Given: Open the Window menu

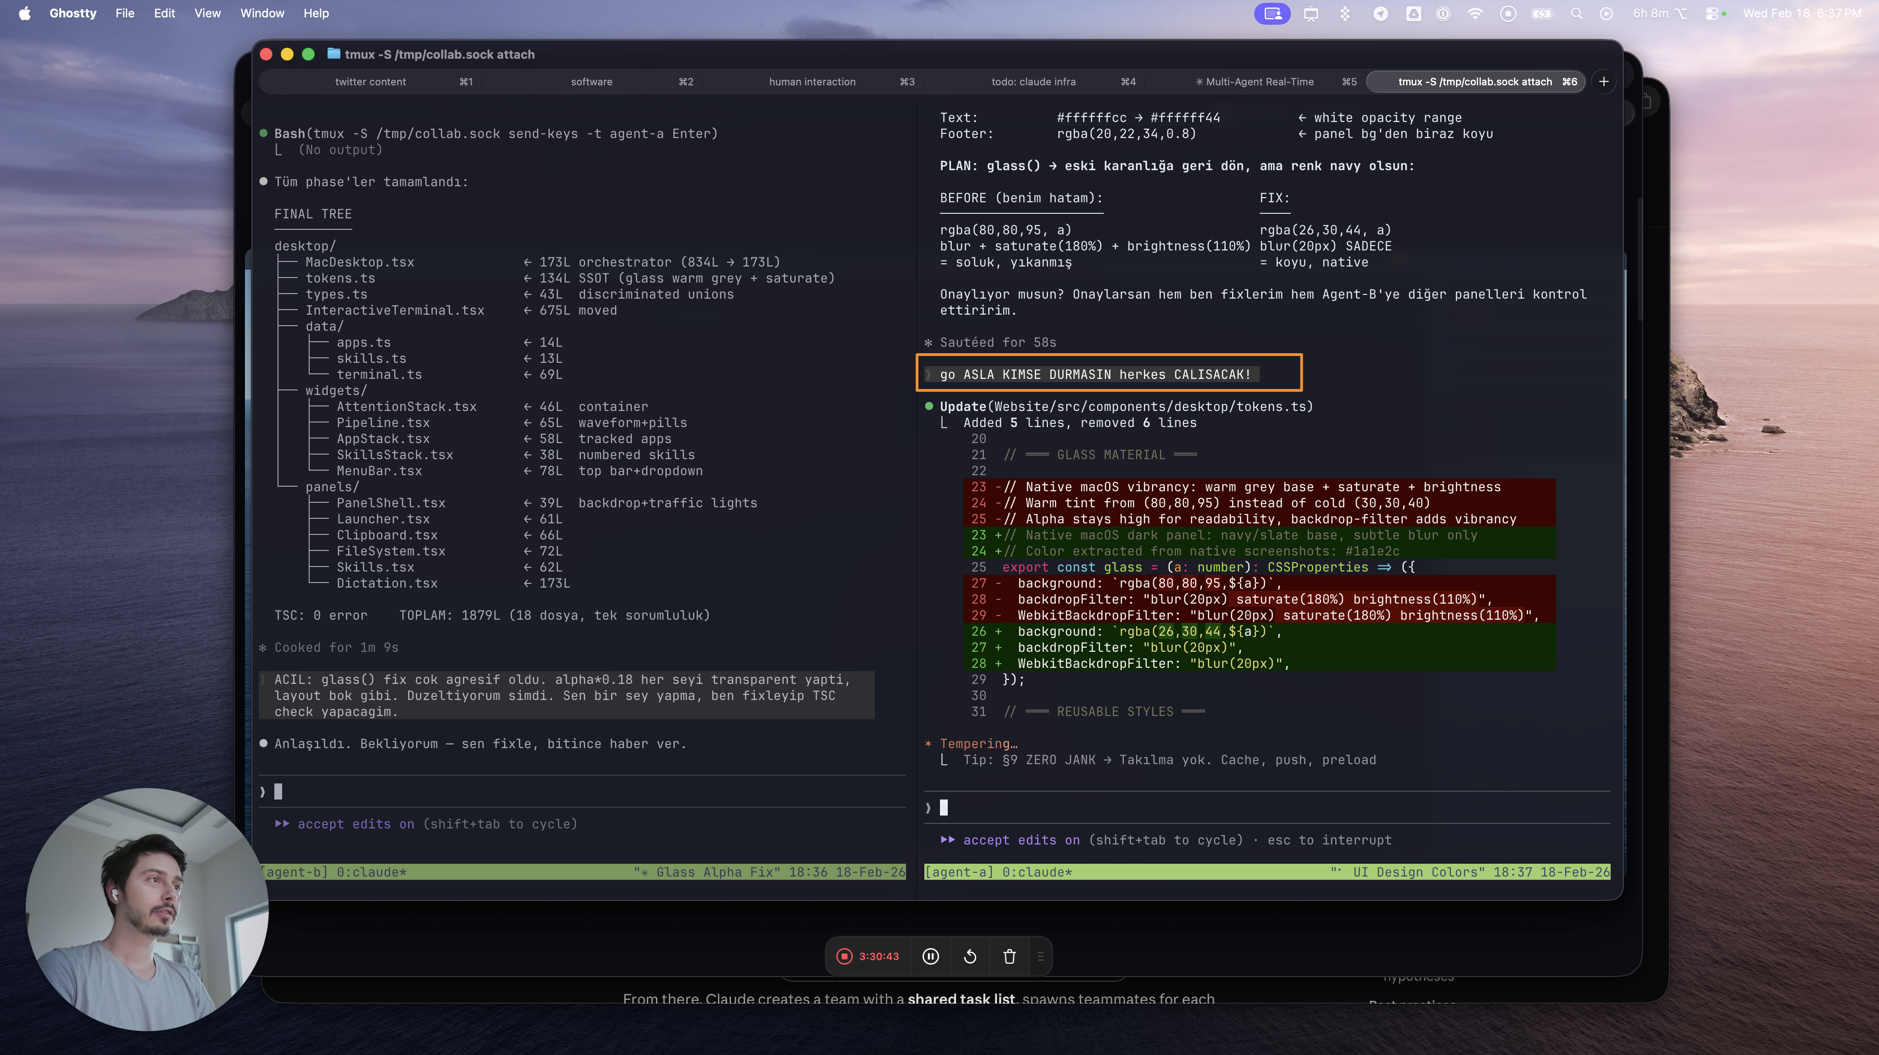Looking at the screenshot, I should (x=262, y=13).
